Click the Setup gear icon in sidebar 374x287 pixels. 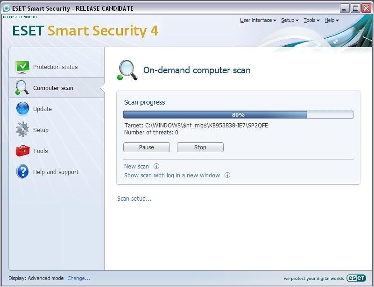coord(22,129)
